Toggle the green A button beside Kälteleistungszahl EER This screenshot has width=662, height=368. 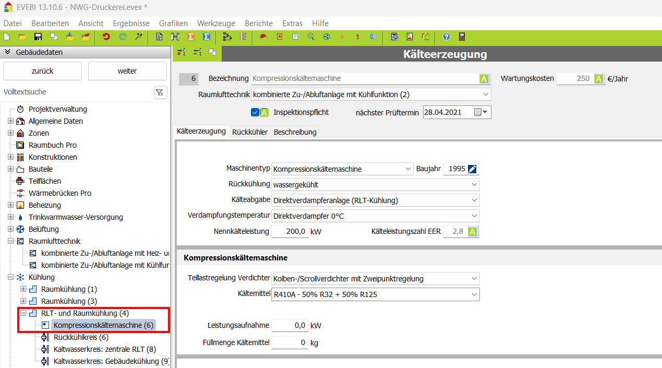pyautogui.click(x=473, y=232)
